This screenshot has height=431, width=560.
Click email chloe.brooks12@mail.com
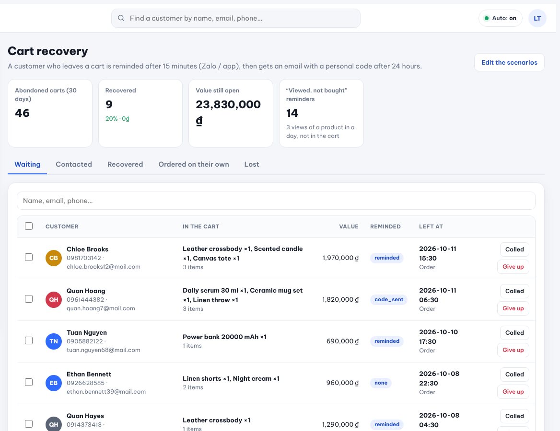pyautogui.click(x=104, y=267)
